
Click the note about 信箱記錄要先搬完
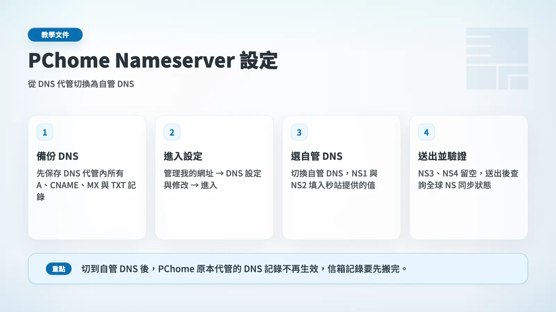coord(244,269)
